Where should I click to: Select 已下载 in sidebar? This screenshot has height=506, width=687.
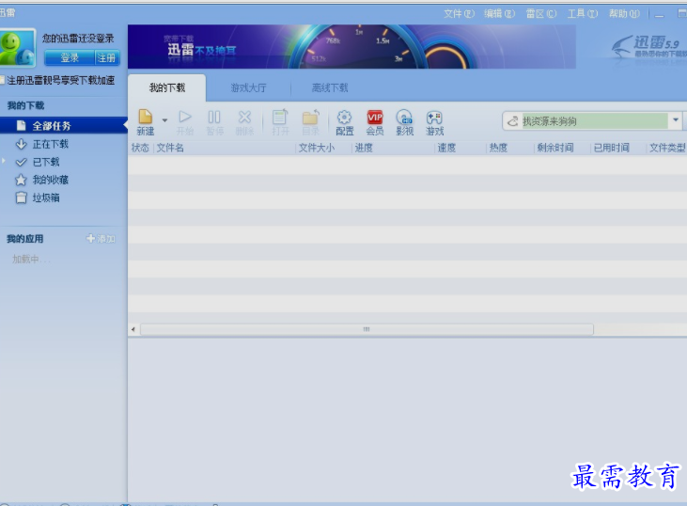pyautogui.click(x=46, y=162)
